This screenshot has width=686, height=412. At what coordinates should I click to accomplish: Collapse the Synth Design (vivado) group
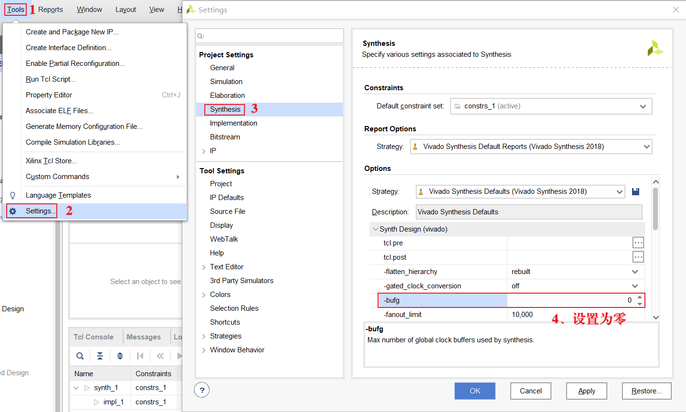tap(375, 229)
